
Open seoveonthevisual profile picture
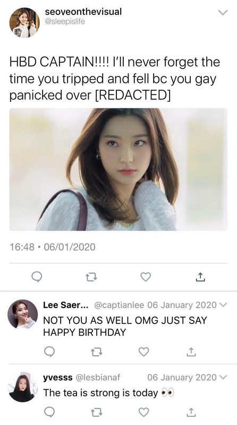(x=24, y=22)
